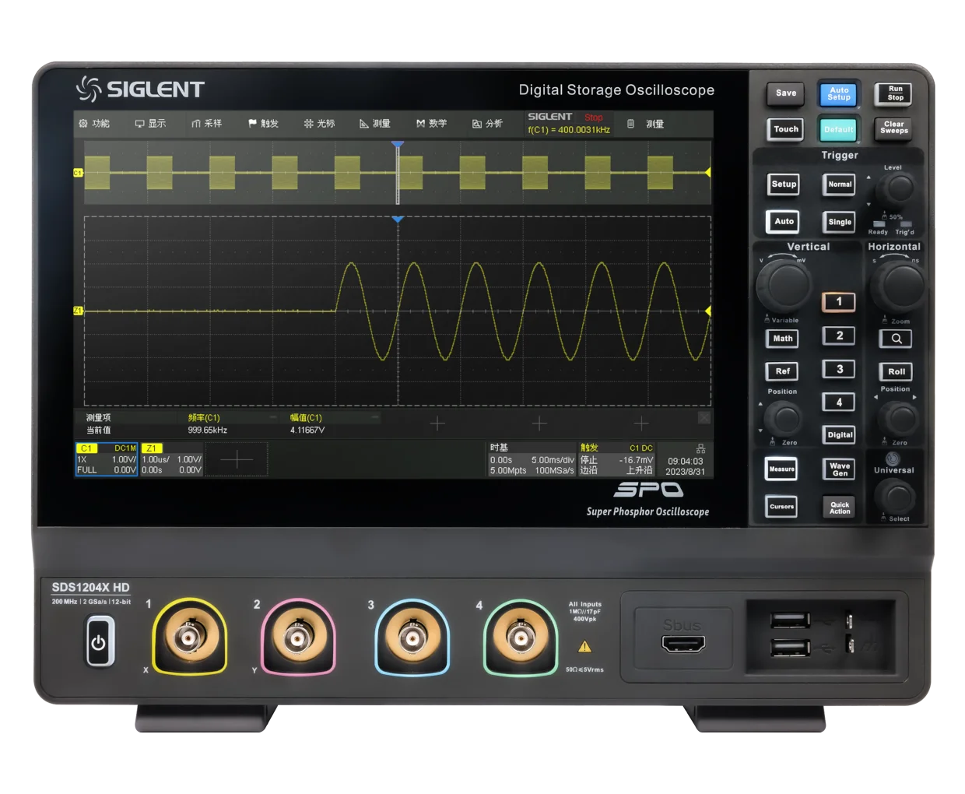
Task: Click the blue channel 3 BNC connector
Action: coord(412,638)
